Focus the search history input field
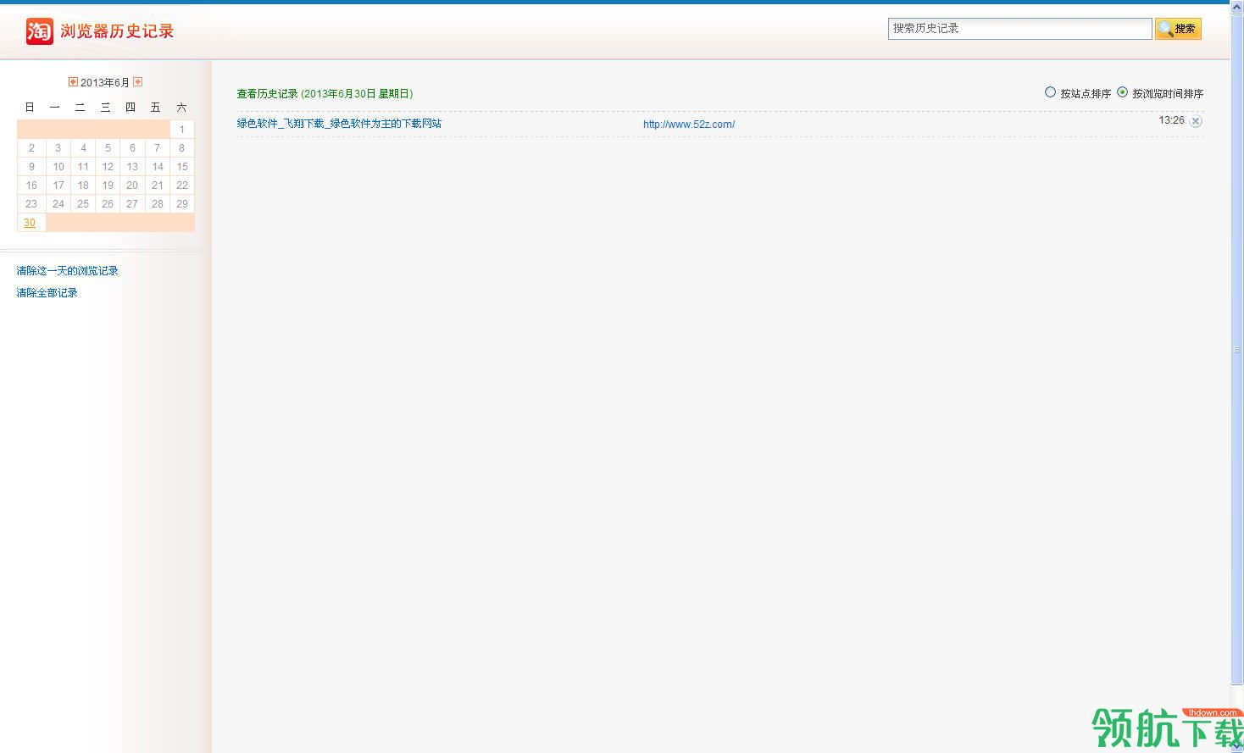Viewport: 1244px width, 753px height. 1019,29
